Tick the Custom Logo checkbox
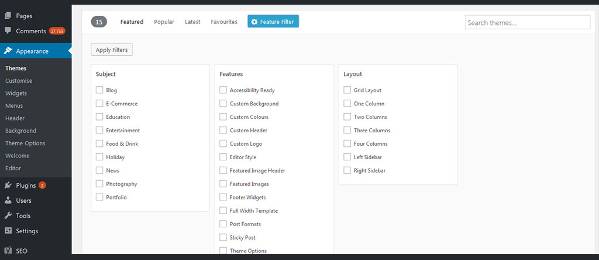Screen dimensions: 599x260 coord(223,143)
